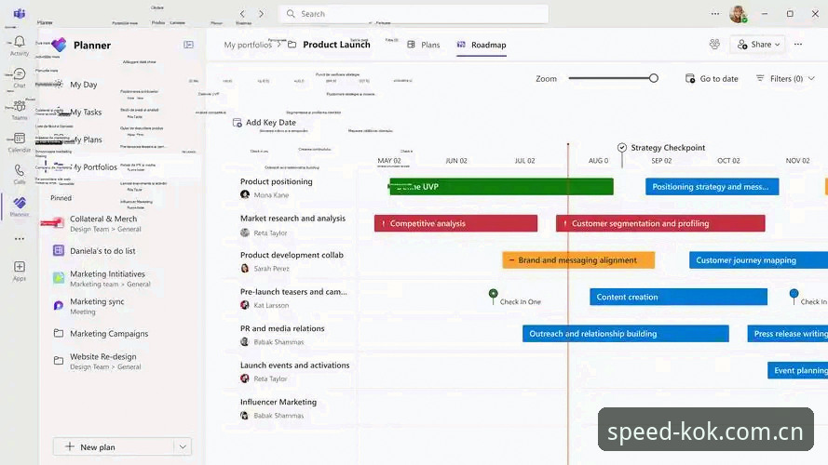Adjust the Zoom slider handle

[x=654, y=78]
